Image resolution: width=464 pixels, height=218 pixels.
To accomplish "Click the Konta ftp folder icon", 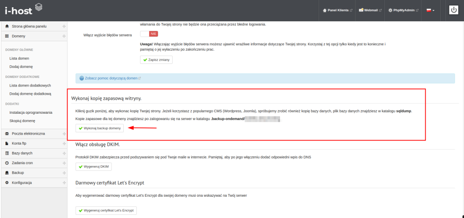I will point(7,143).
